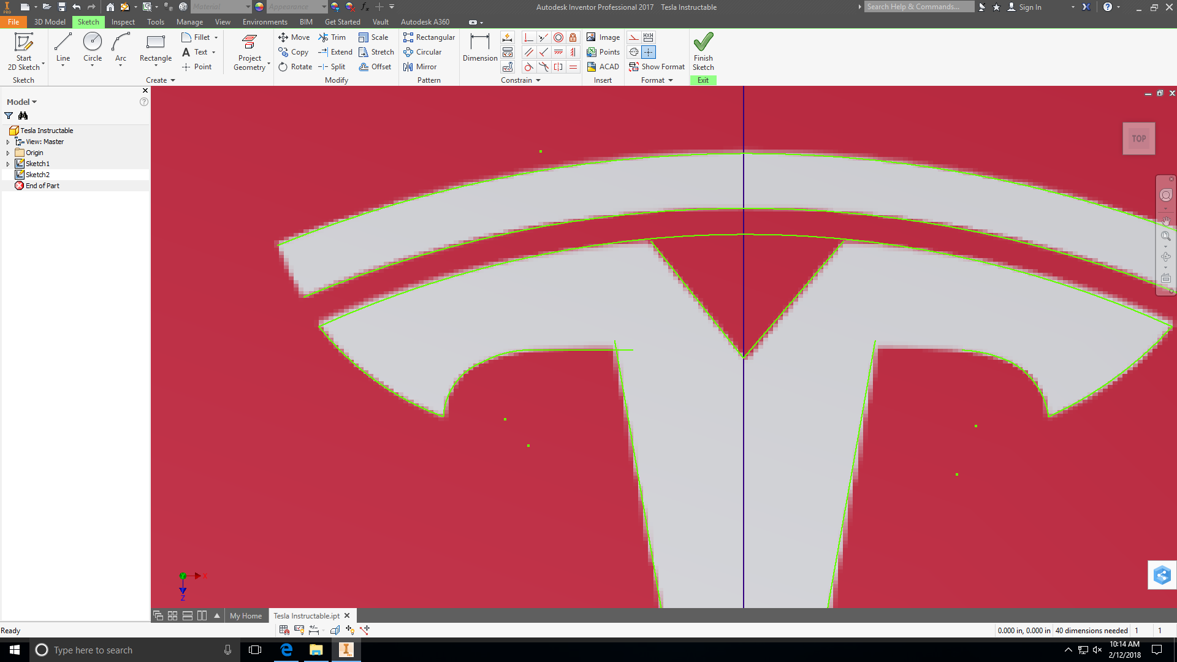Apply the Collinear constraint
The width and height of the screenshot is (1177, 662).
point(544,37)
